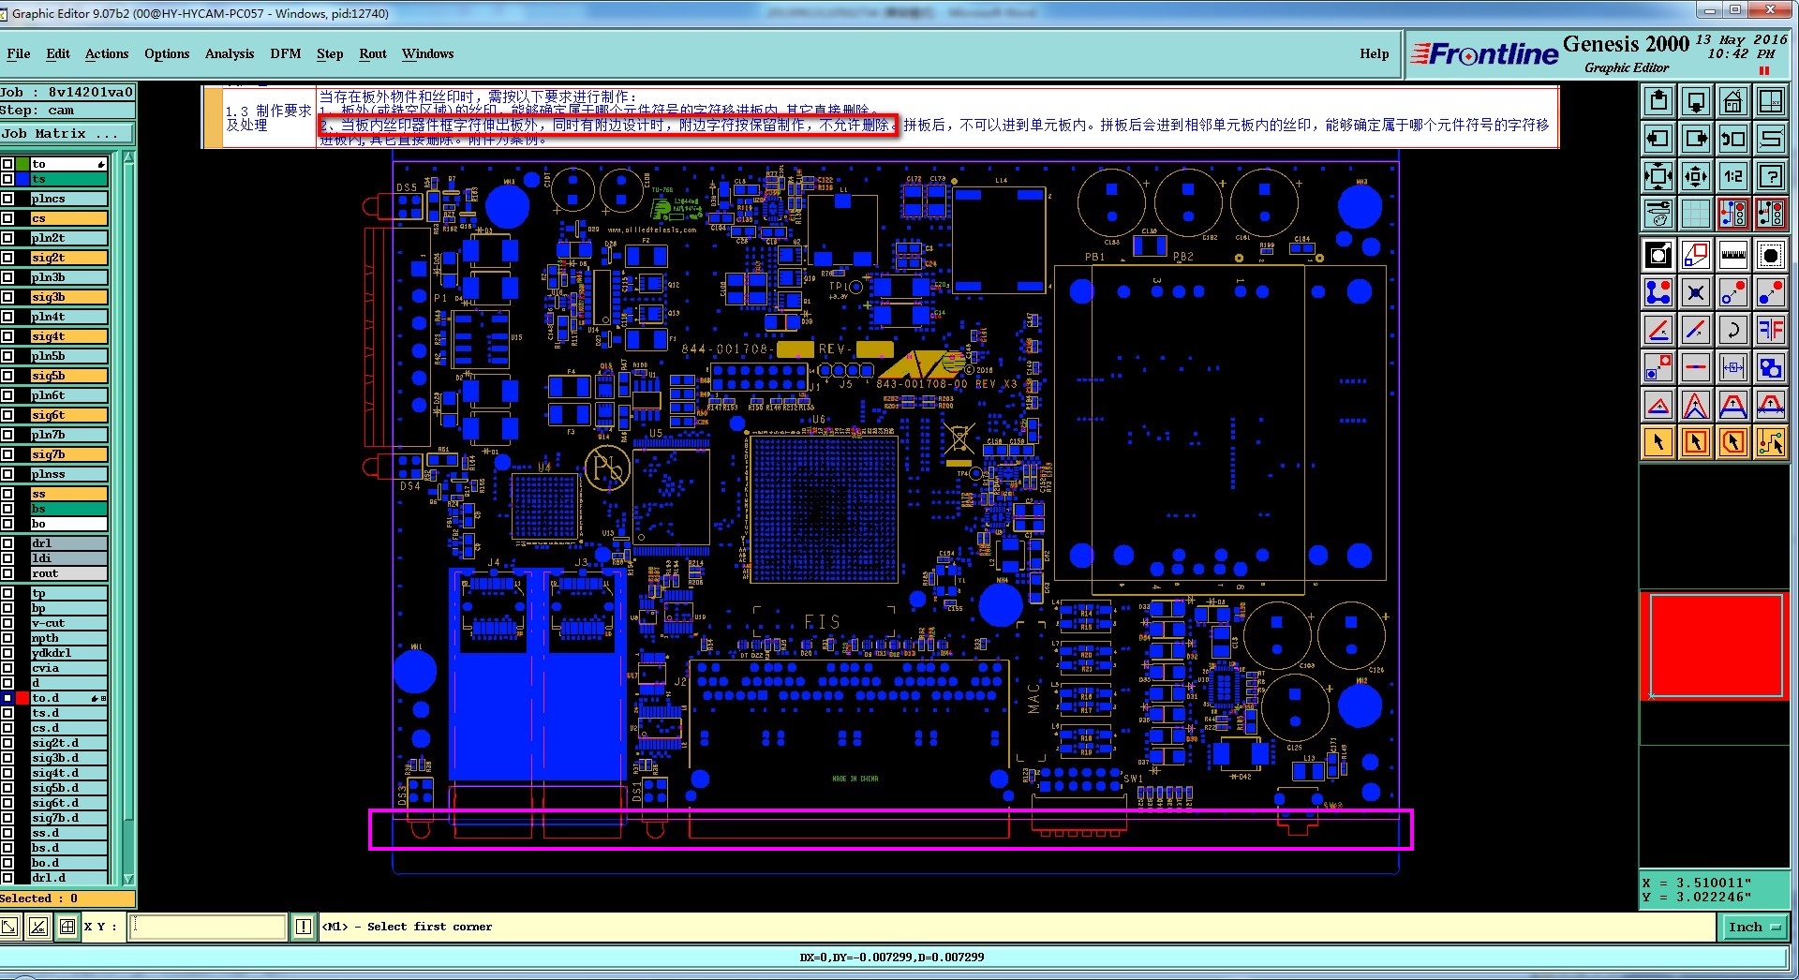Click the 1:2 zoom scale icon
The width and height of the screenshot is (1799, 980).
tap(1733, 176)
